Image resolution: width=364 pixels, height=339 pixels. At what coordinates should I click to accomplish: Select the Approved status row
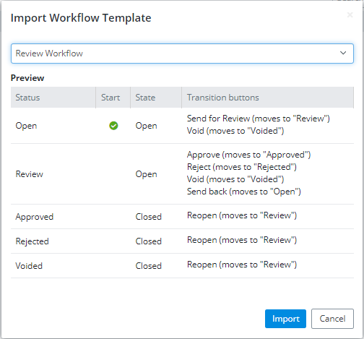pyautogui.click(x=182, y=217)
